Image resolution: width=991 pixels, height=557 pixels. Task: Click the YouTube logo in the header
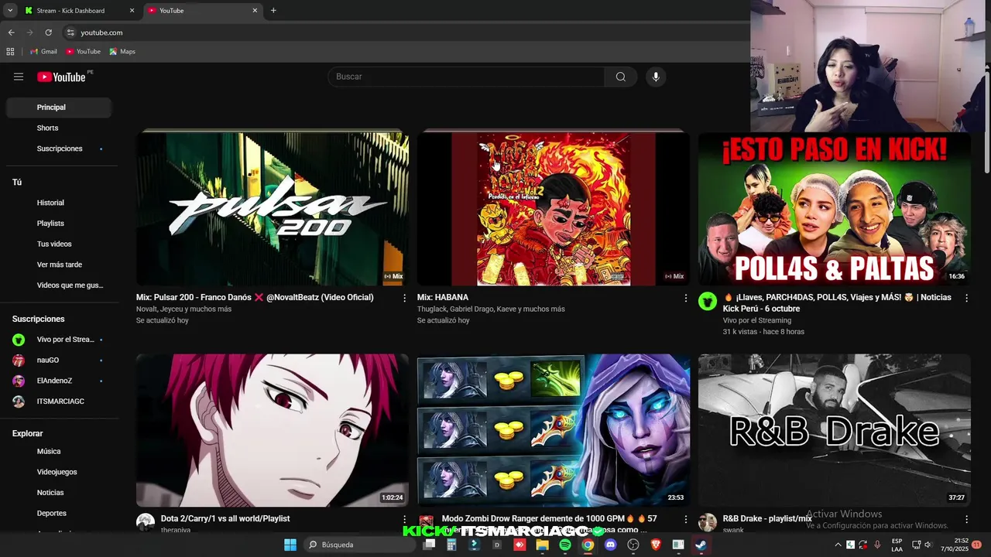(x=61, y=77)
